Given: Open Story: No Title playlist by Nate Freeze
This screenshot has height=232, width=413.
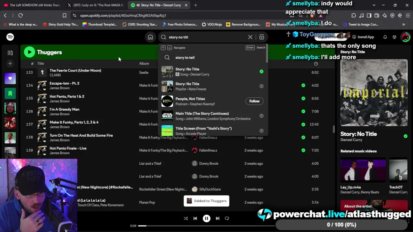Looking at the screenshot, I should (x=213, y=86).
